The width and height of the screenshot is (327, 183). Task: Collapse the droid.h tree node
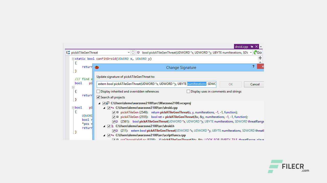[104, 126]
